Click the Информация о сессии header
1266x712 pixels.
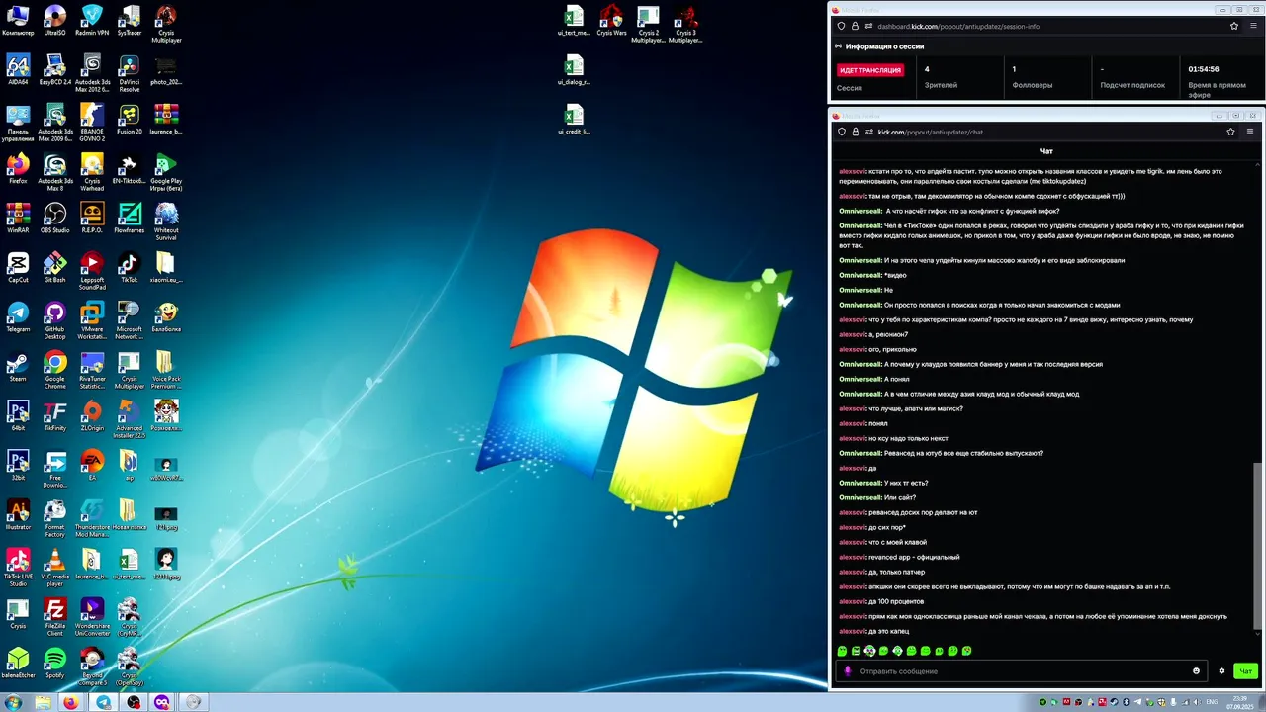tap(884, 46)
